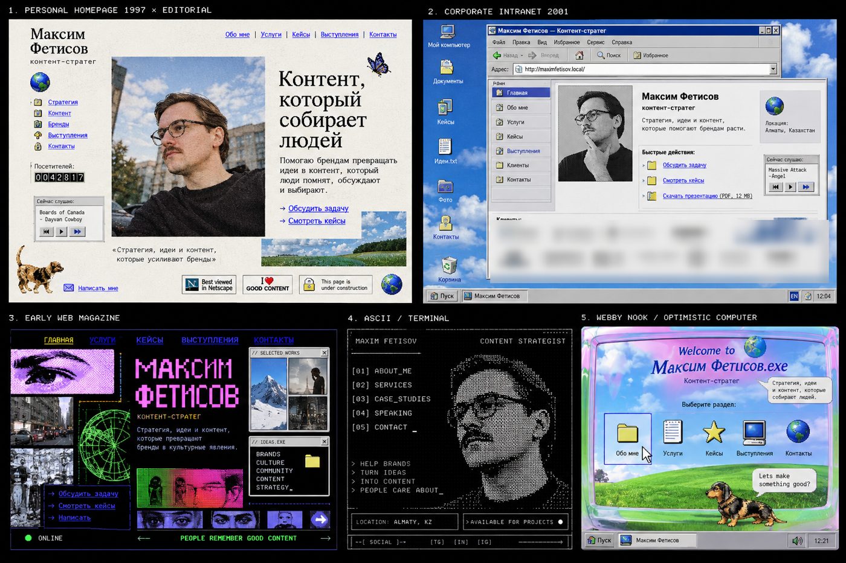This screenshot has height=563, width=846.
Task: Select Главная in the intranet sidebar
Action: tap(521, 93)
